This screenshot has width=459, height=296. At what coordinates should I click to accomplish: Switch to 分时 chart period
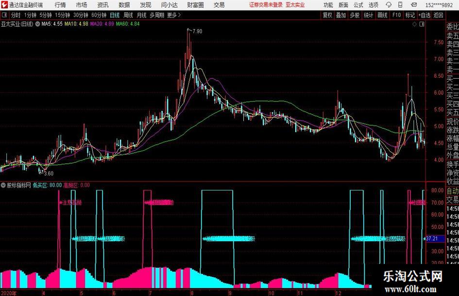(x=16, y=15)
